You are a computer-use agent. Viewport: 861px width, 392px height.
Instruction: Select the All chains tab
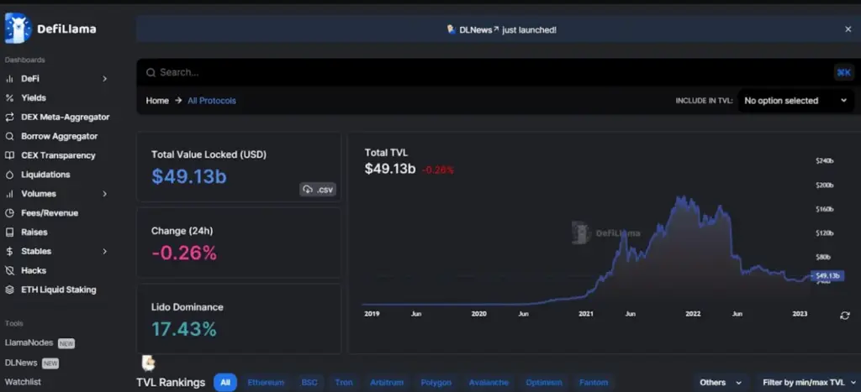[225, 383]
